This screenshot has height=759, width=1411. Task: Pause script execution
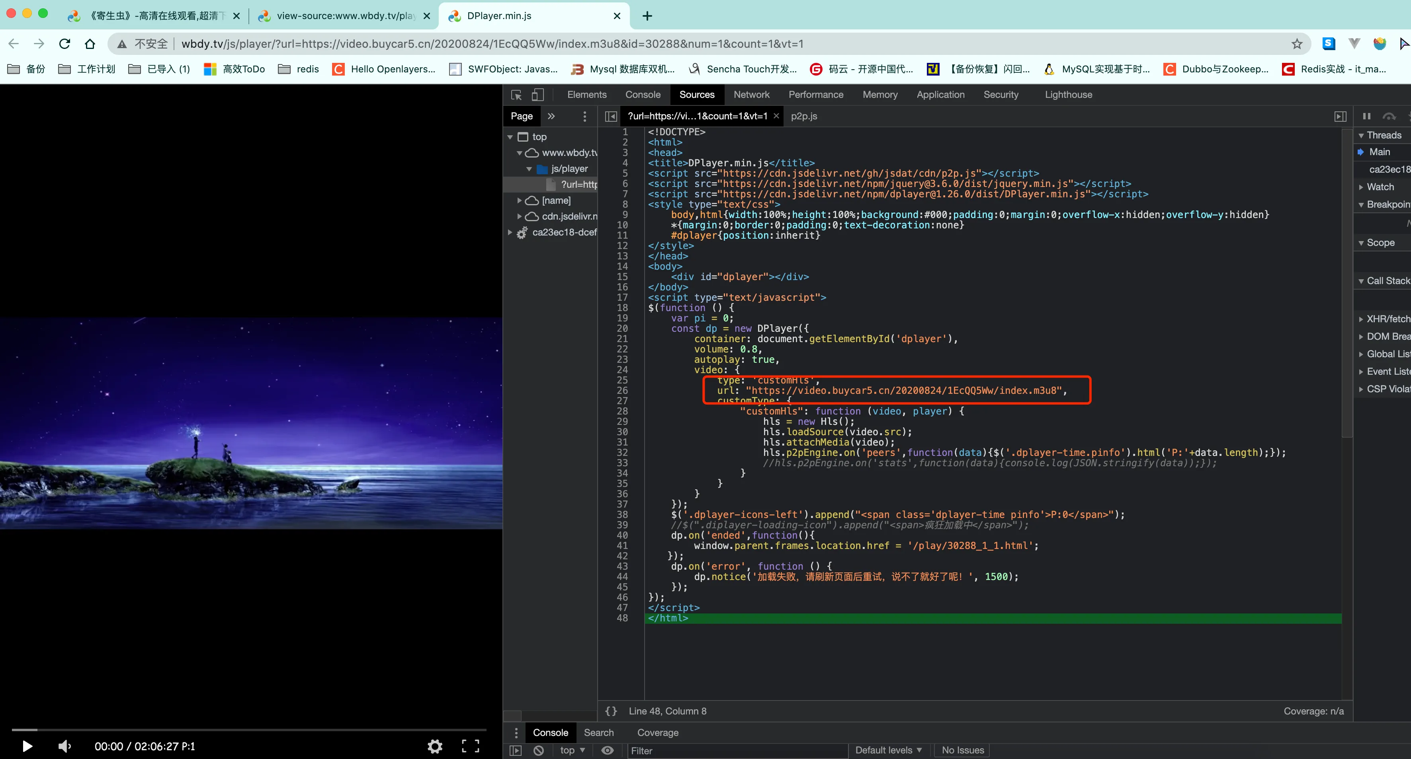click(1367, 116)
